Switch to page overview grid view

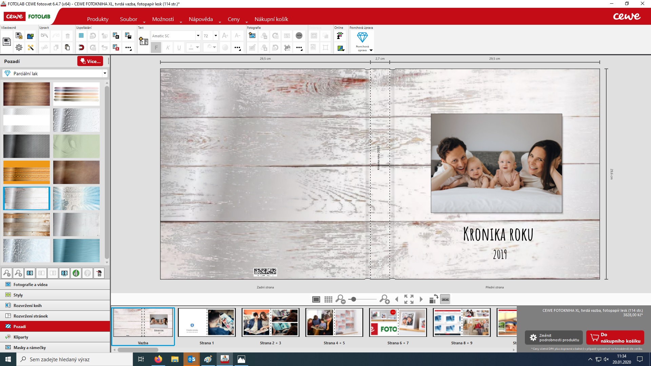(x=328, y=300)
